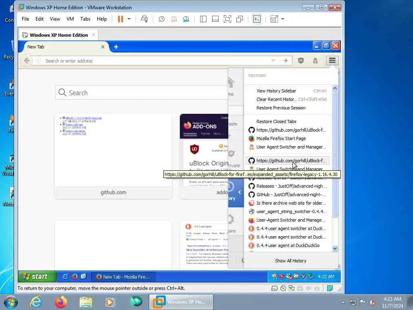Open the VMware VM menu
The image size is (413, 310).
click(x=70, y=19)
